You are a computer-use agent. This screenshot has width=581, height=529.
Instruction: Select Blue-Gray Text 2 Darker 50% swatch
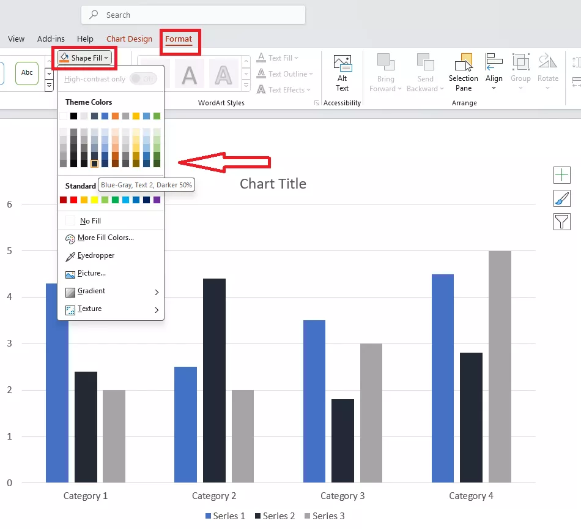tap(94, 163)
